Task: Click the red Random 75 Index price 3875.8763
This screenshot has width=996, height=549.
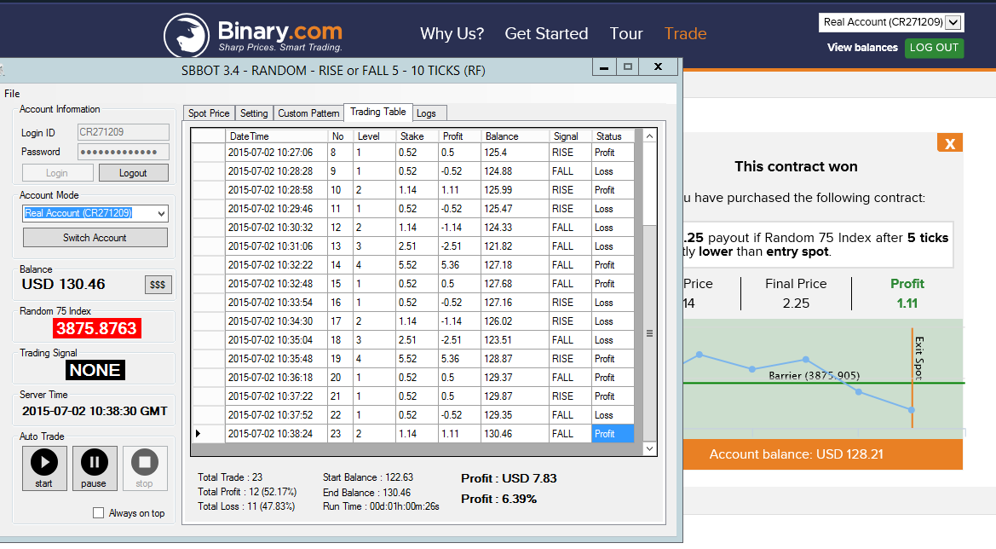Action: 96,328
